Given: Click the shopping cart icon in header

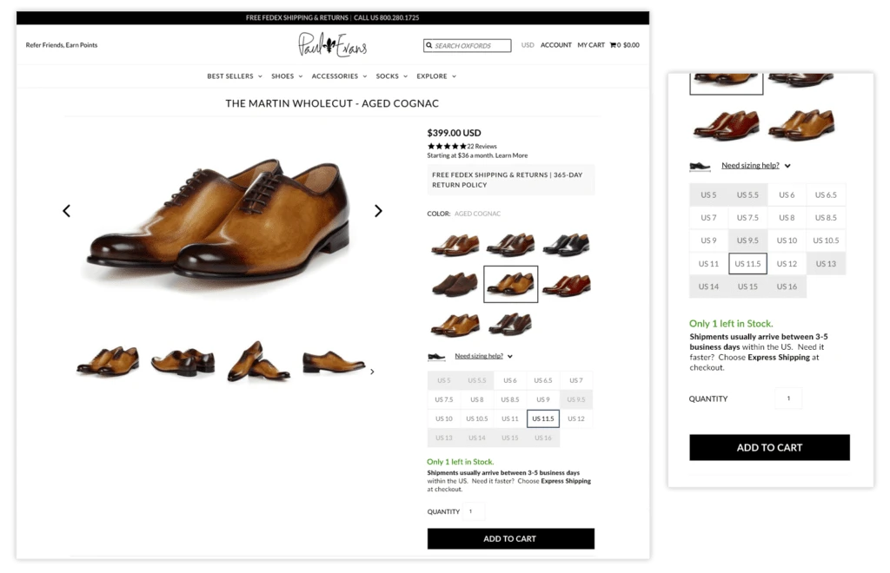Looking at the screenshot, I should (613, 45).
